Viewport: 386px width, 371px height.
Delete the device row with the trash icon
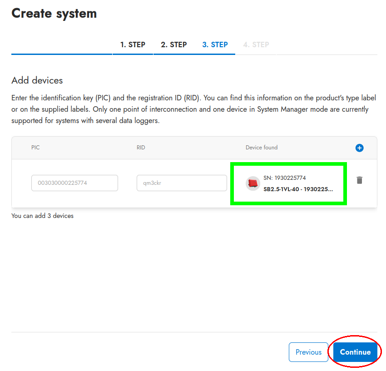359,180
